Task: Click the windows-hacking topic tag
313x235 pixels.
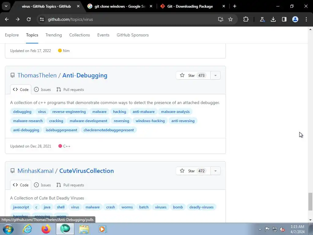Action: click(150, 121)
